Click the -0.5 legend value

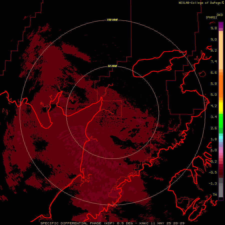point(213,172)
